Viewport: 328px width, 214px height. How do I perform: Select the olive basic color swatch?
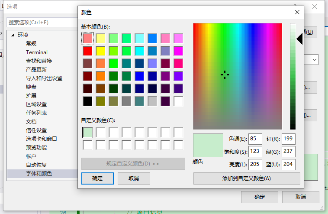coord(100,101)
